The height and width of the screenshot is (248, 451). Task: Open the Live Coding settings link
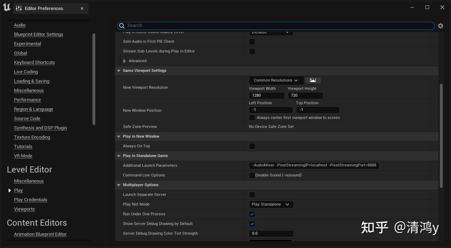coord(26,72)
